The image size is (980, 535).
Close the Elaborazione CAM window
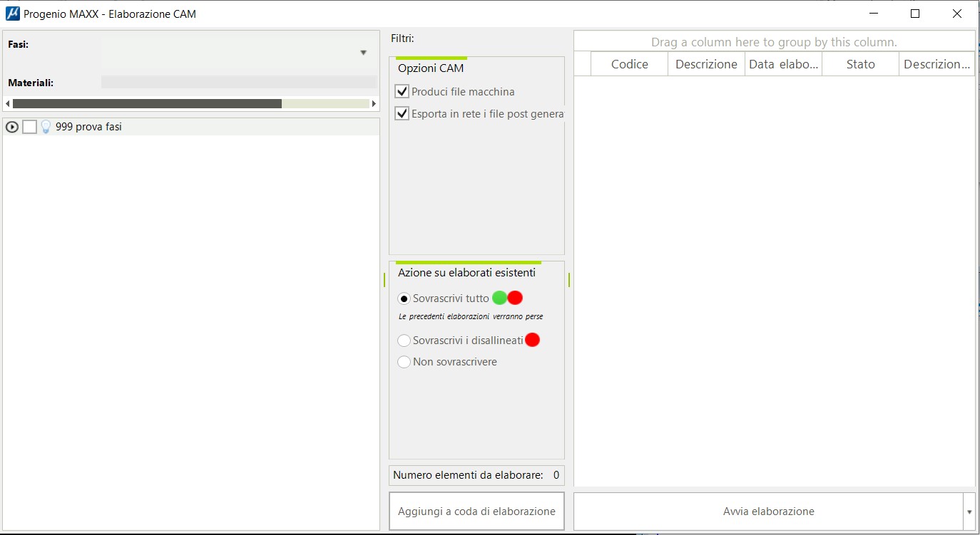click(957, 14)
